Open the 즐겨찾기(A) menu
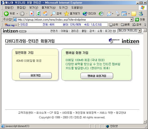This screenshot has width=148, height=129. (49, 7)
